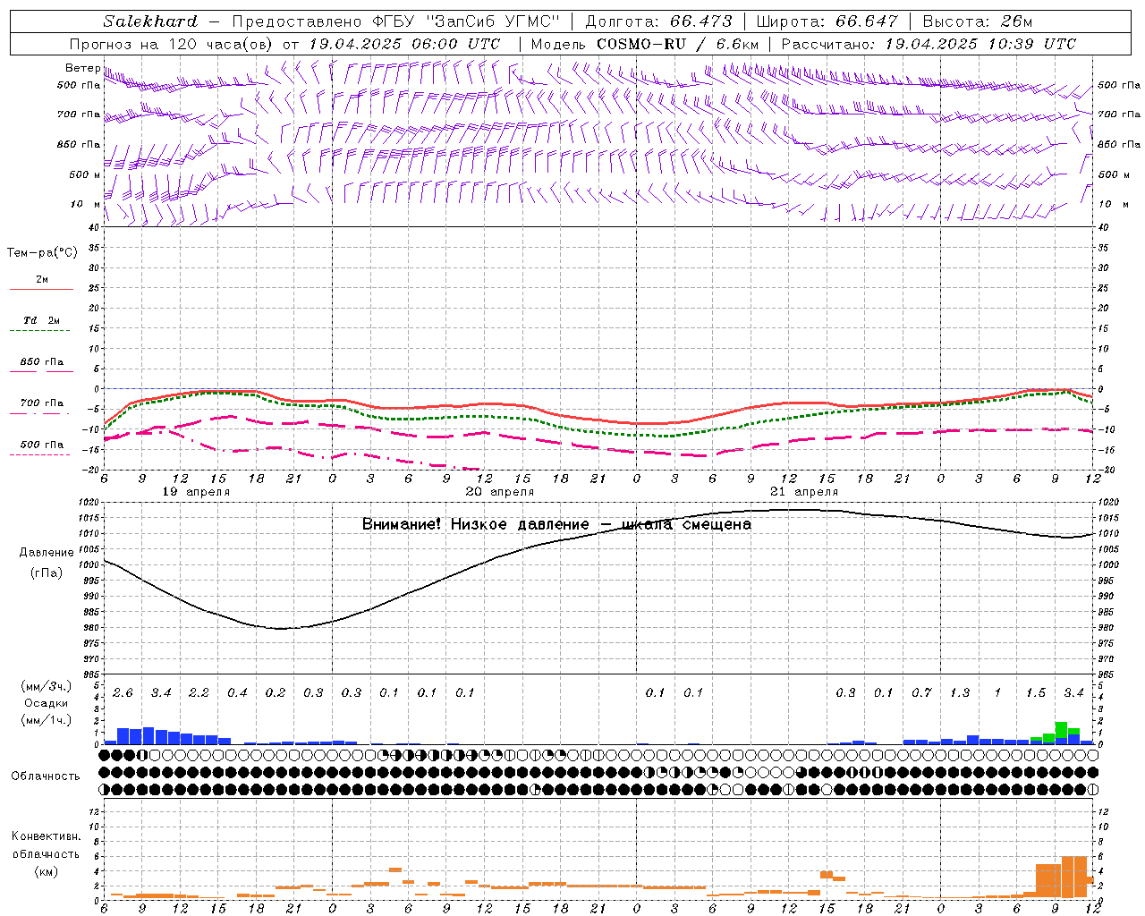Click the "20 апреля" date label
Image resolution: width=1145 pixels, height=916 pixels.
point(500,492)
